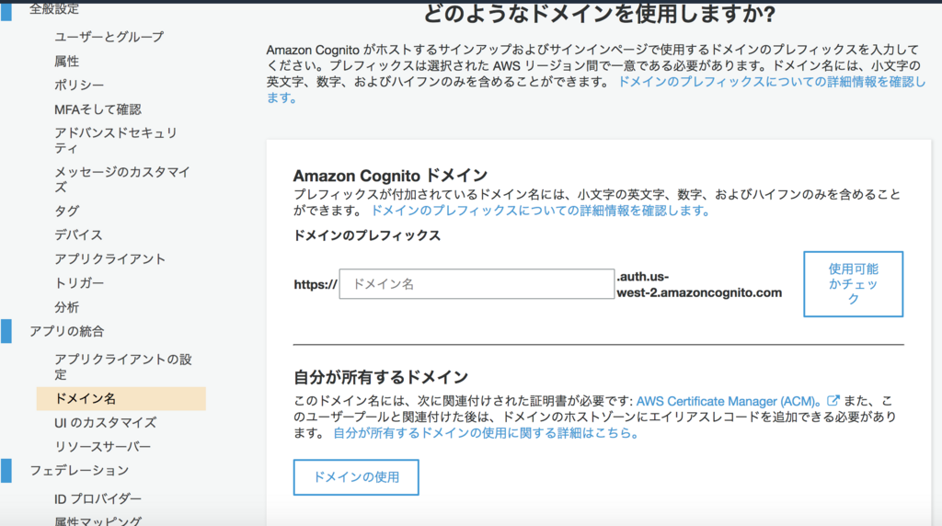Viewport: 942px width, 526px height.
Task: Open prefix details link in Cognito domain card
Action: (541, 211)
